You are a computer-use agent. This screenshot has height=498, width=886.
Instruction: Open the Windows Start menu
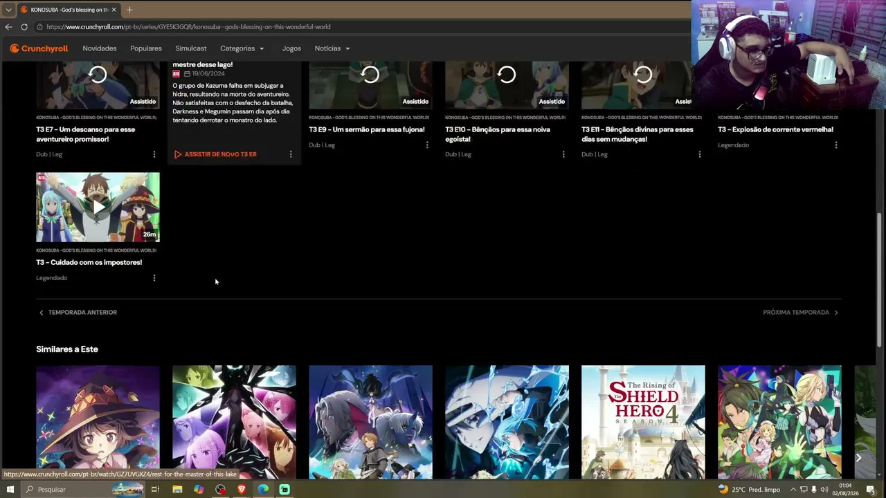[10, 490]
